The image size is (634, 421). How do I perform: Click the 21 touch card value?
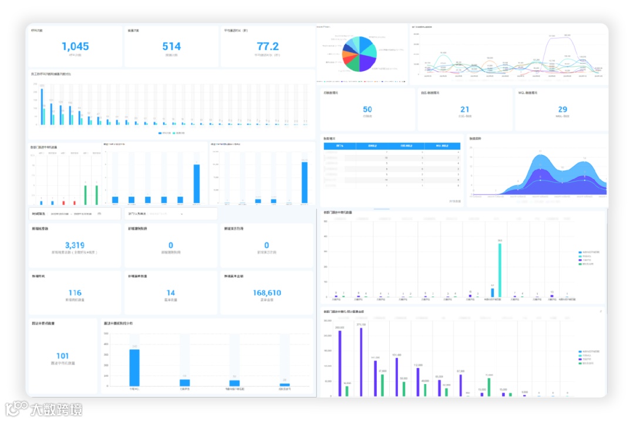(464, 109)
